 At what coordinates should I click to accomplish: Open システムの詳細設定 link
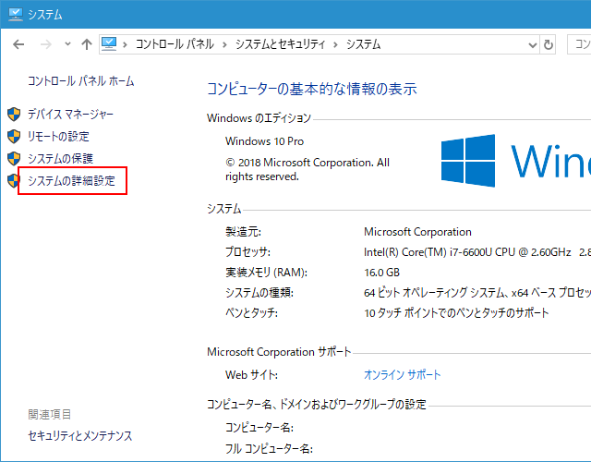[x=72, y=181]
